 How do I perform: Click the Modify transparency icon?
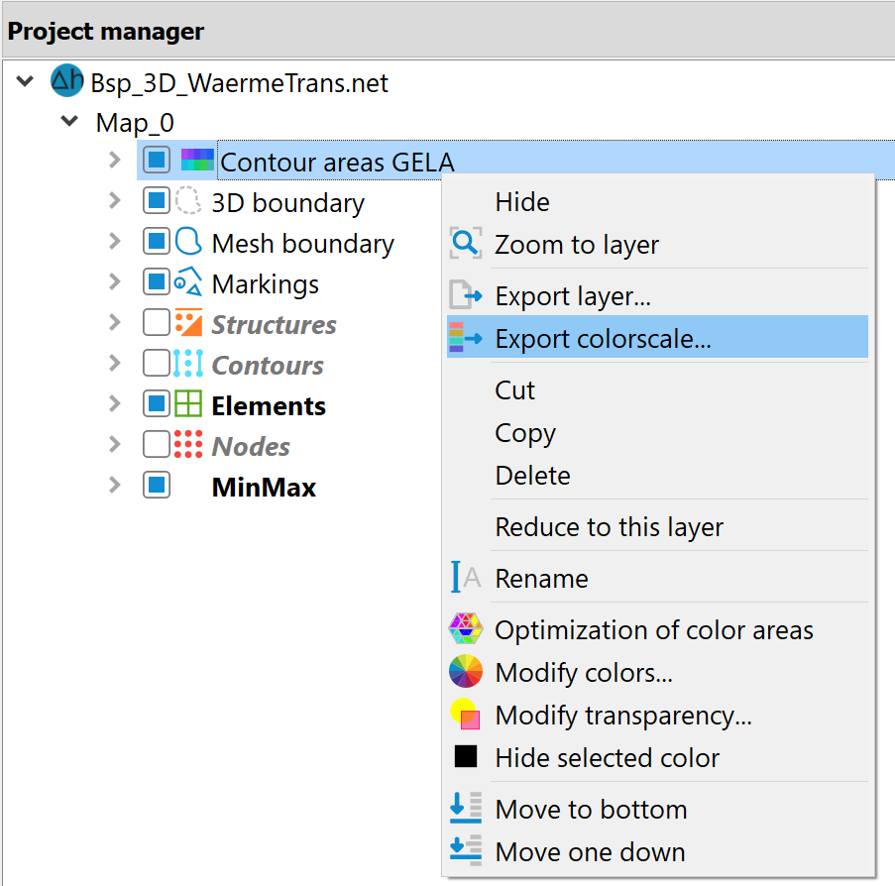[465, 715]
